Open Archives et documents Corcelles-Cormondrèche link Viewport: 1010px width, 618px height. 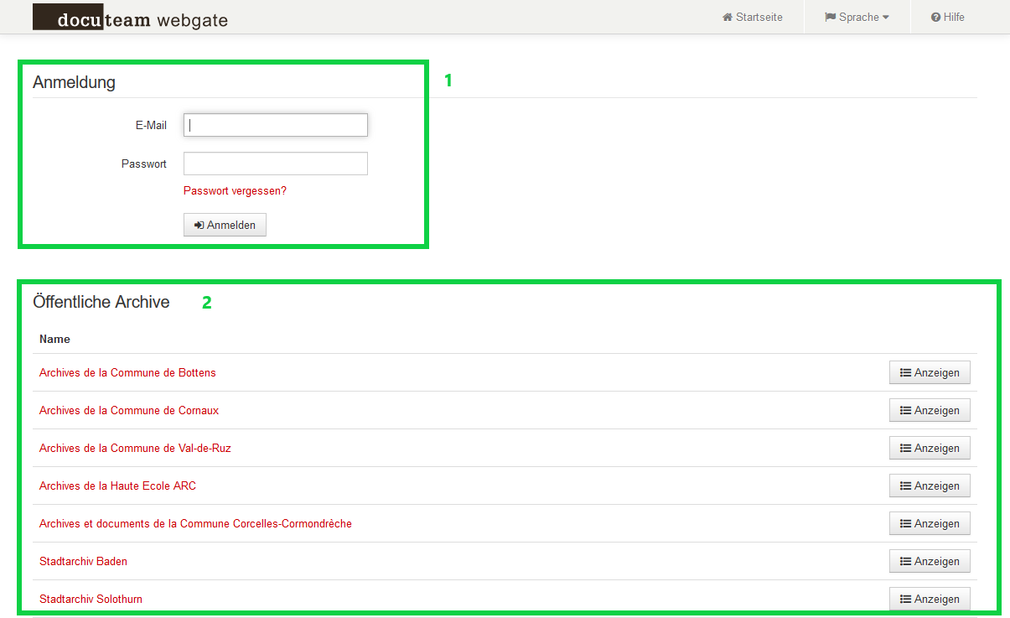(195, 524)
